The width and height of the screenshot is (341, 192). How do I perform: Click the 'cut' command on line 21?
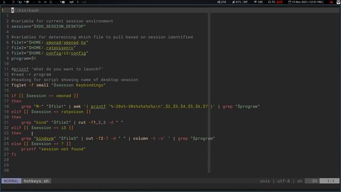point(82,123)
